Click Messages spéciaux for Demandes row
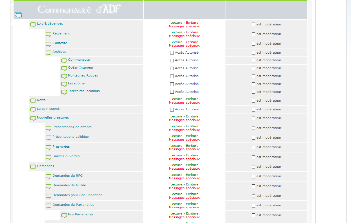Image resolution: width=351 pixels, height=223 pixels. click(184, 169)
